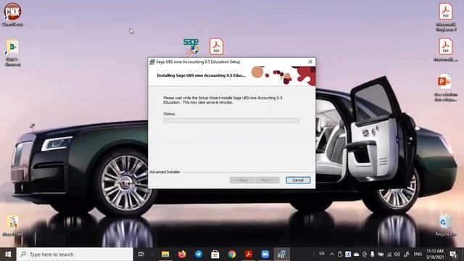Viewport: 464px width, 261px height.
Task: Launch Google Chrome from the taskbar
Action: pos(232,254)
